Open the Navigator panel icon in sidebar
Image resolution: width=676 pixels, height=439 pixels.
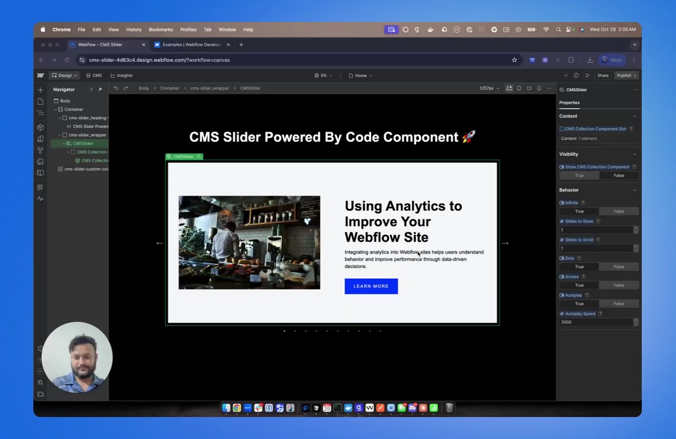pos(40,113)
